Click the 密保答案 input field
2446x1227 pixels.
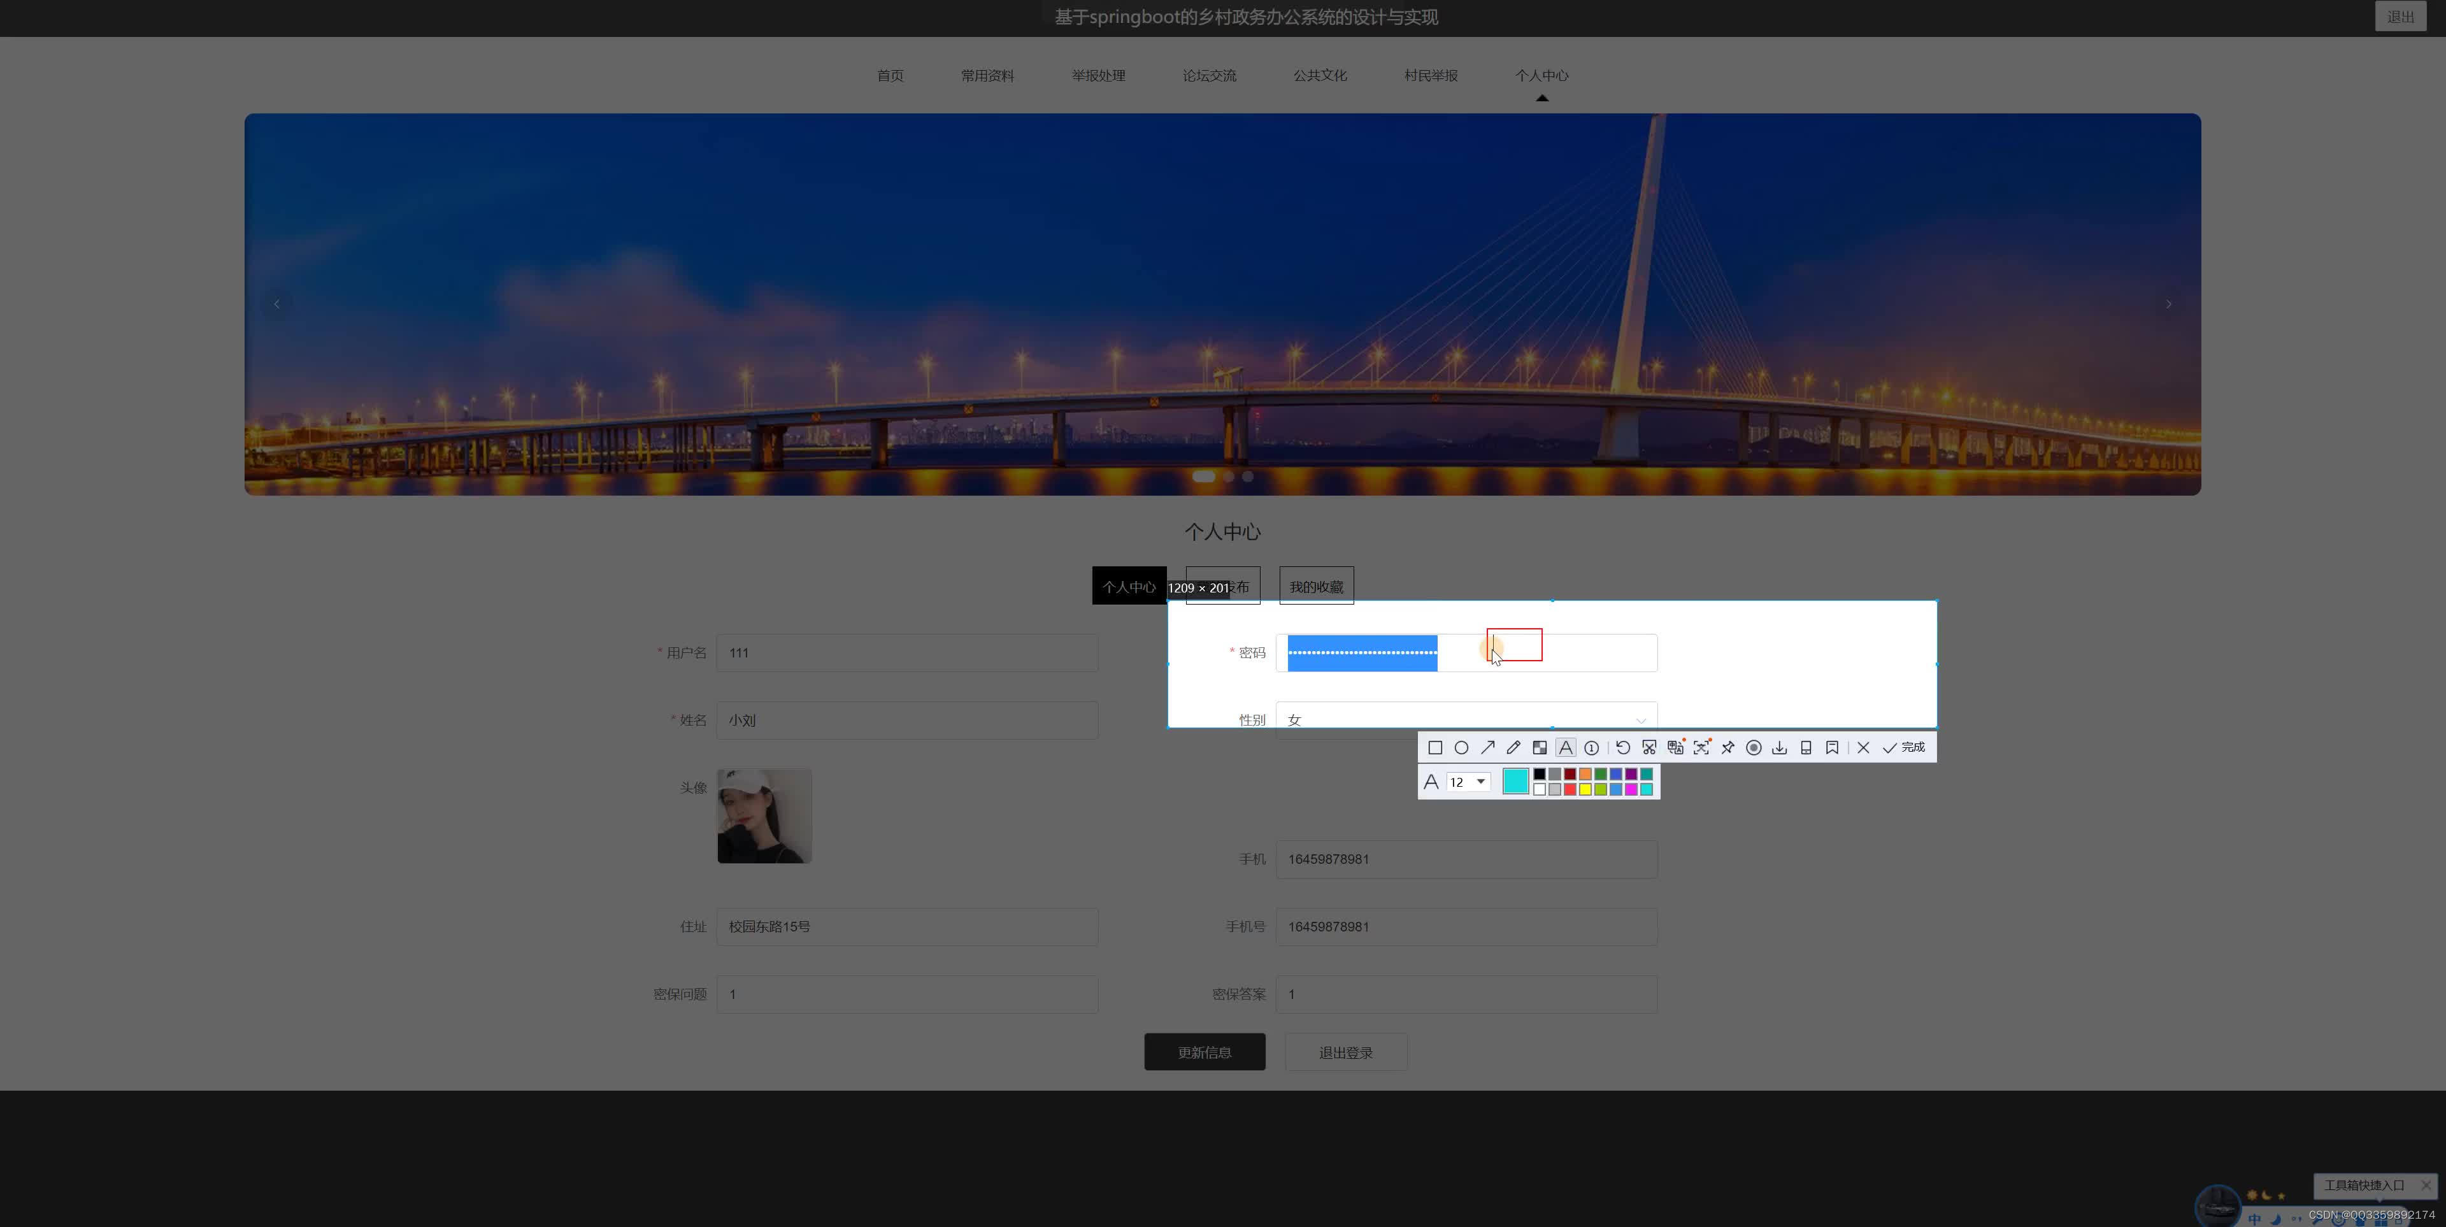point(1466,993)
